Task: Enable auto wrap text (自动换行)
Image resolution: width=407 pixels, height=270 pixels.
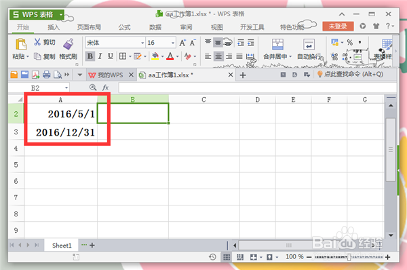Action: click(309, 49)
